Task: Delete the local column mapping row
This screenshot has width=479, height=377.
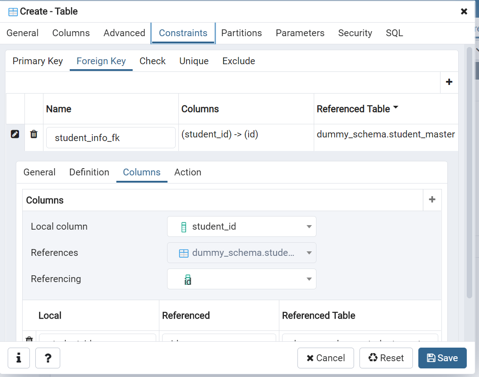Action: [29, 339]
